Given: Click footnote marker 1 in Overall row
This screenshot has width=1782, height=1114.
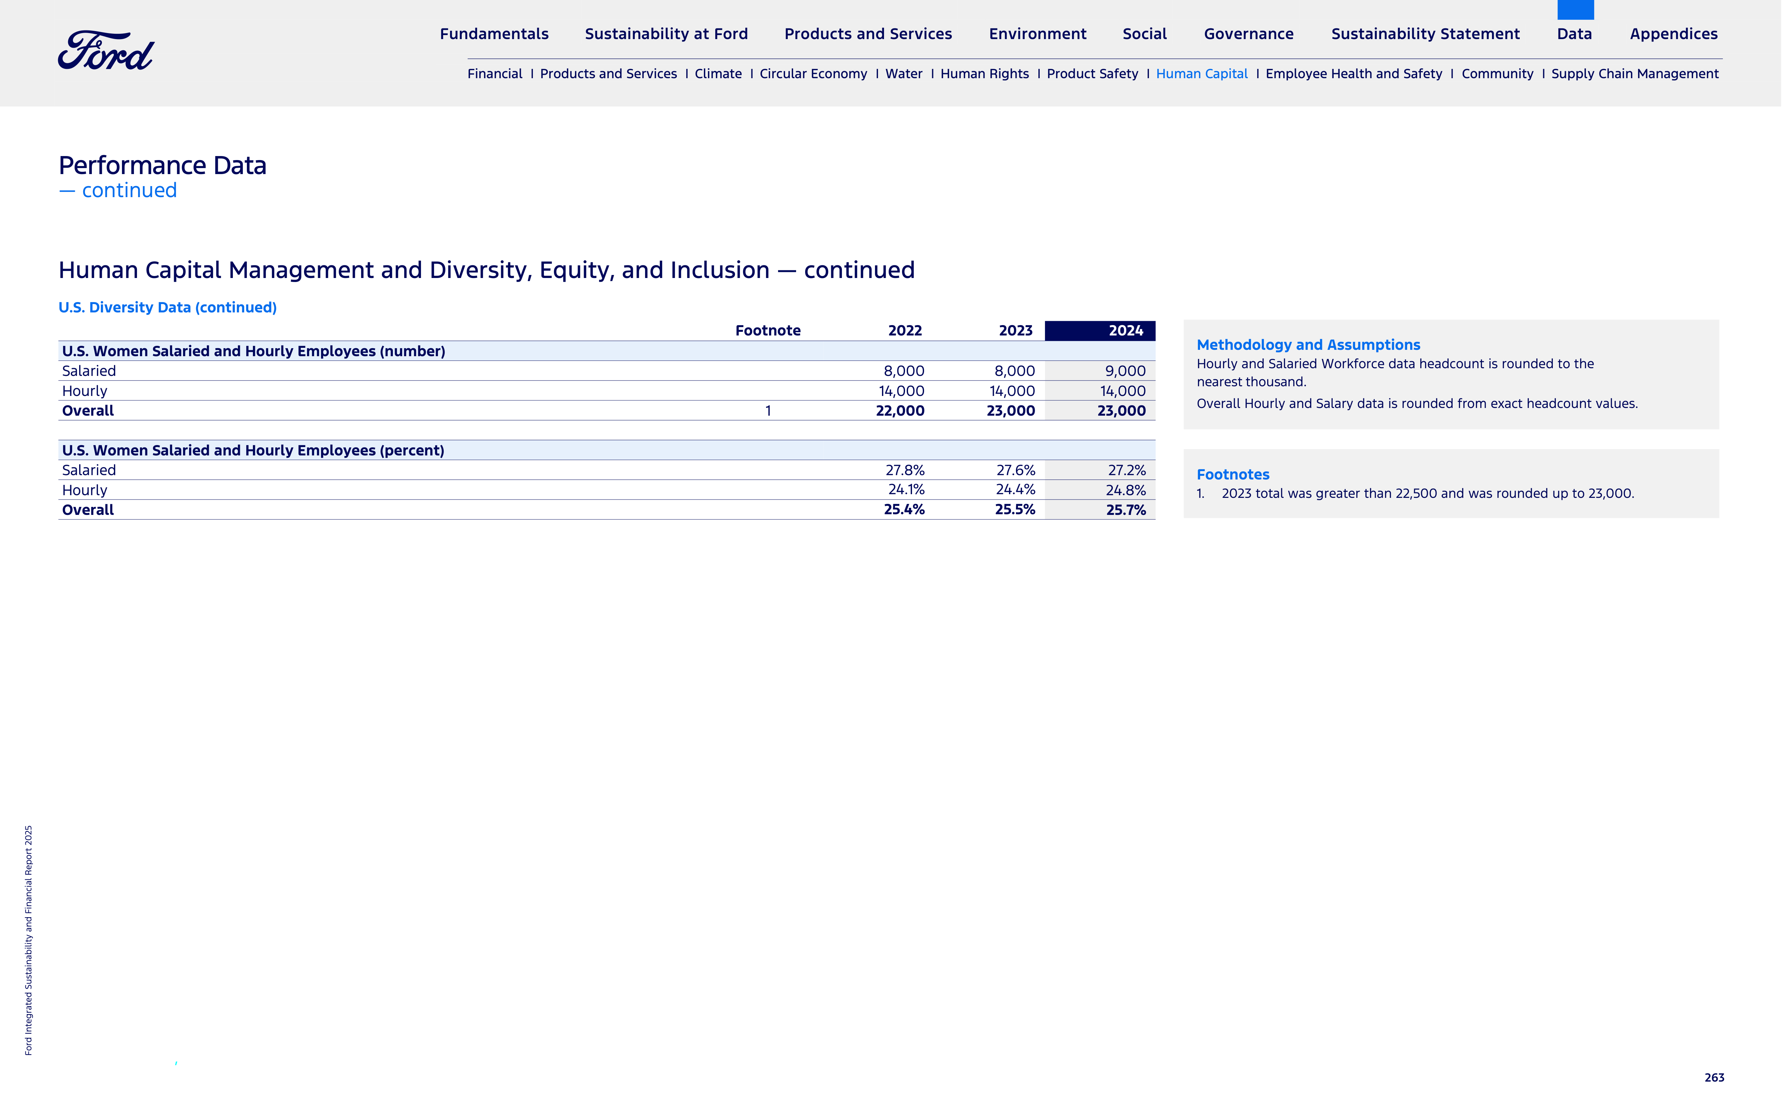Looking at the screenshot, I should (x=768, y=411).
